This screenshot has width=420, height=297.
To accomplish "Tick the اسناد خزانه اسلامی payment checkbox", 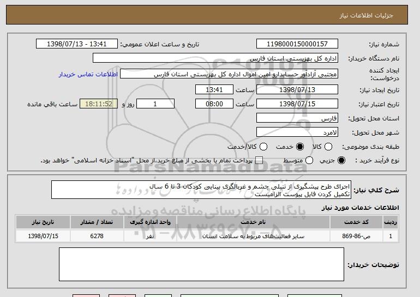I will (x=259, y=160).
